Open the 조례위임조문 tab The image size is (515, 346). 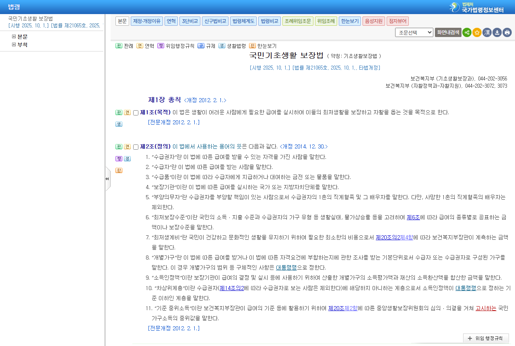(298, 21)
